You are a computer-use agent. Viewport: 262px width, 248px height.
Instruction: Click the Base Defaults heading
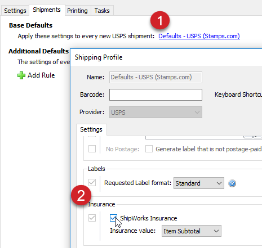[x=30, y=25]
